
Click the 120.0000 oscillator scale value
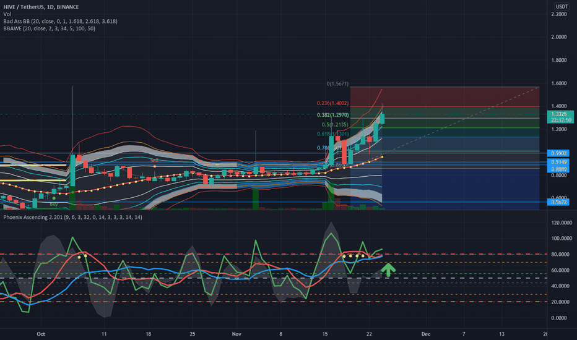(562, 223)
